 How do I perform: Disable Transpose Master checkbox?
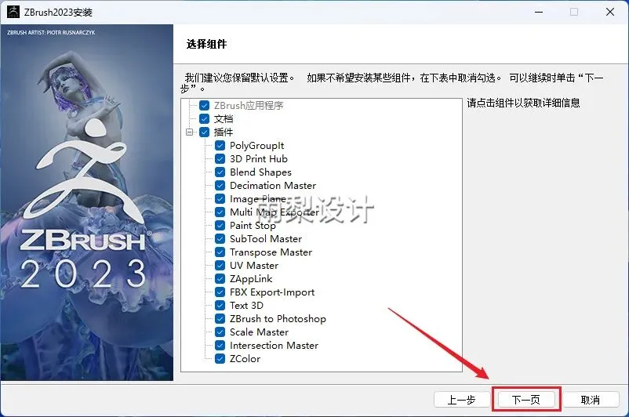(220, 252)
